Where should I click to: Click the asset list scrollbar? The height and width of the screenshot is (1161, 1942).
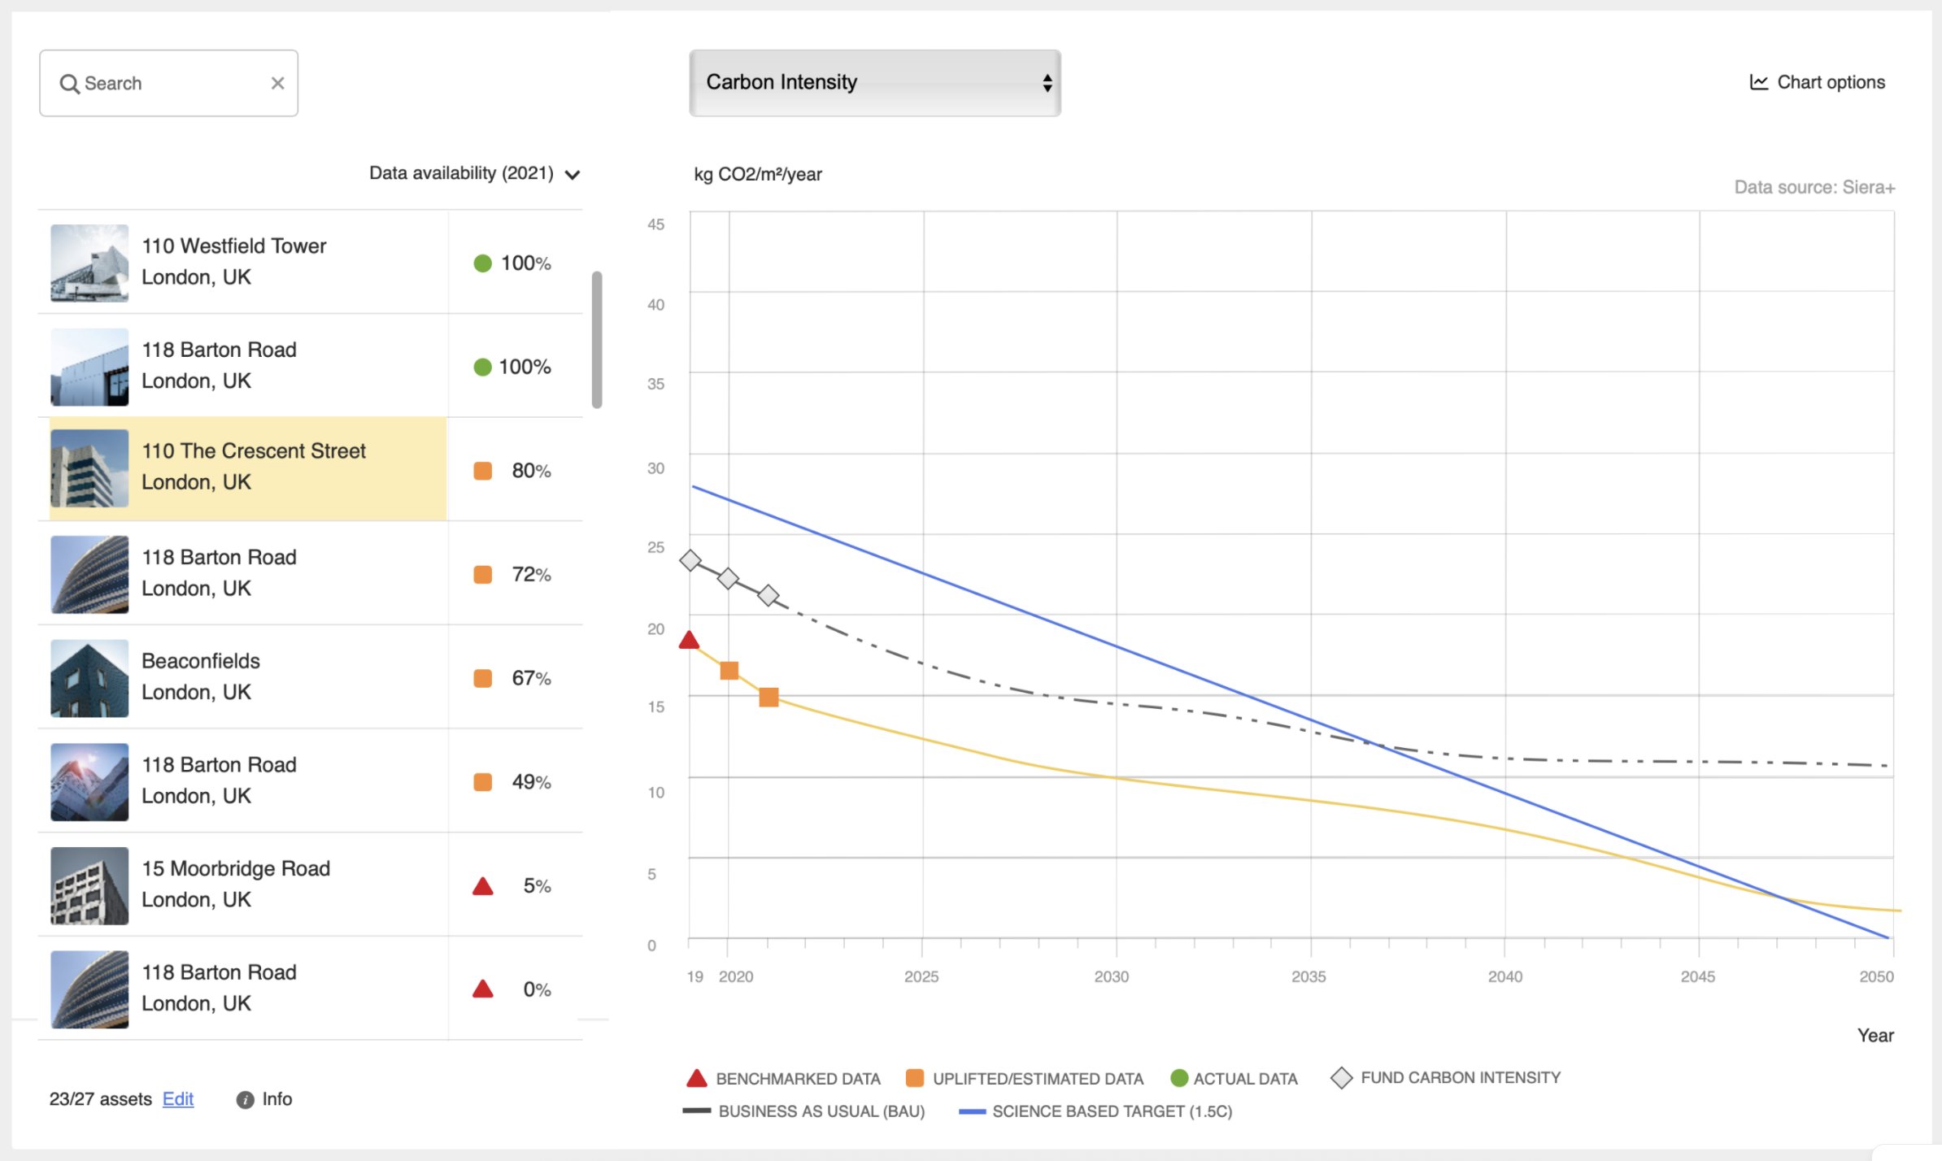[x=597, y=340]
